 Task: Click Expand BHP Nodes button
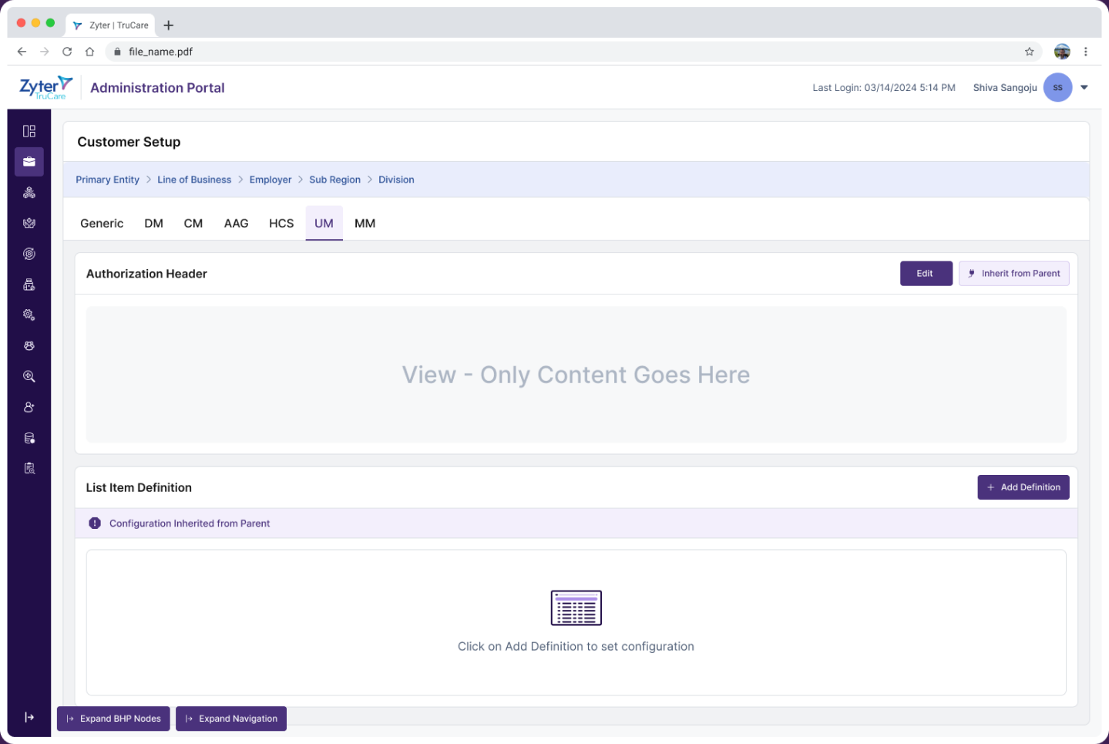113,719
